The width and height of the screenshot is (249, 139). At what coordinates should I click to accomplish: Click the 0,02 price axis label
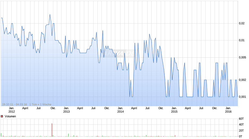242,23
